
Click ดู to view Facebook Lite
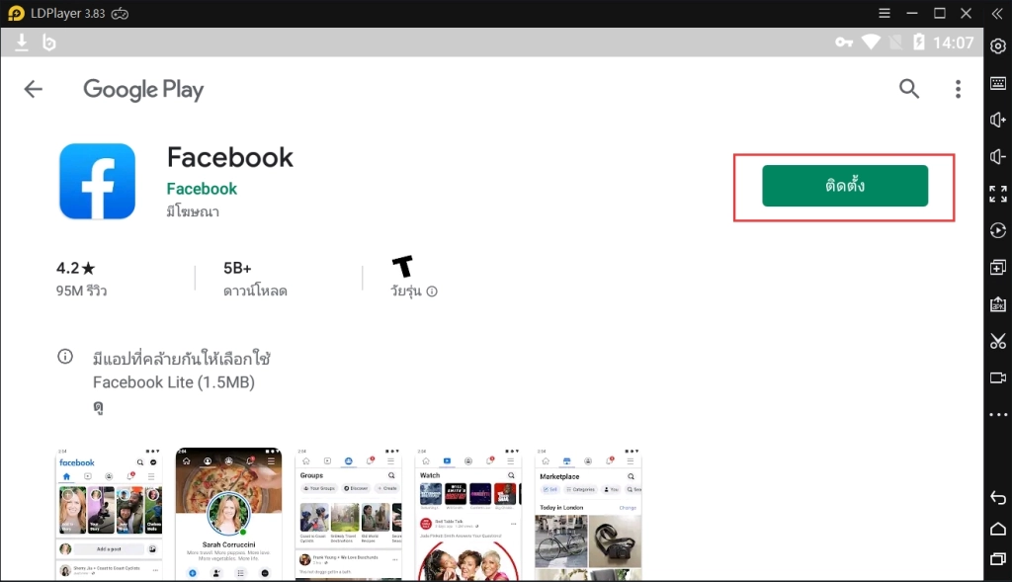(x=98, y=407)
